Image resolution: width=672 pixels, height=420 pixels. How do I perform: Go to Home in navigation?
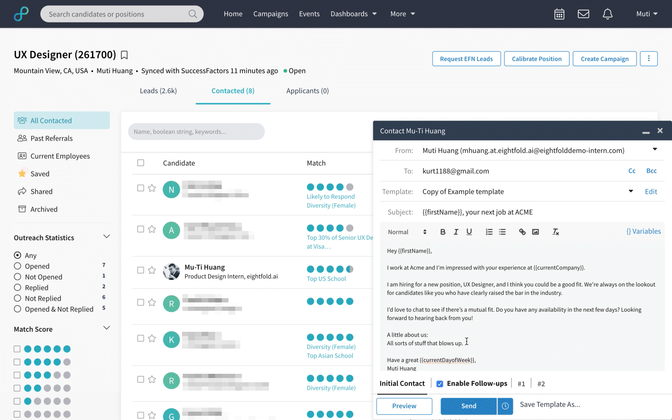(233, 14)
